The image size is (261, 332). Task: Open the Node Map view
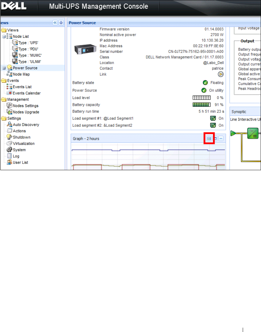point(21,74)
